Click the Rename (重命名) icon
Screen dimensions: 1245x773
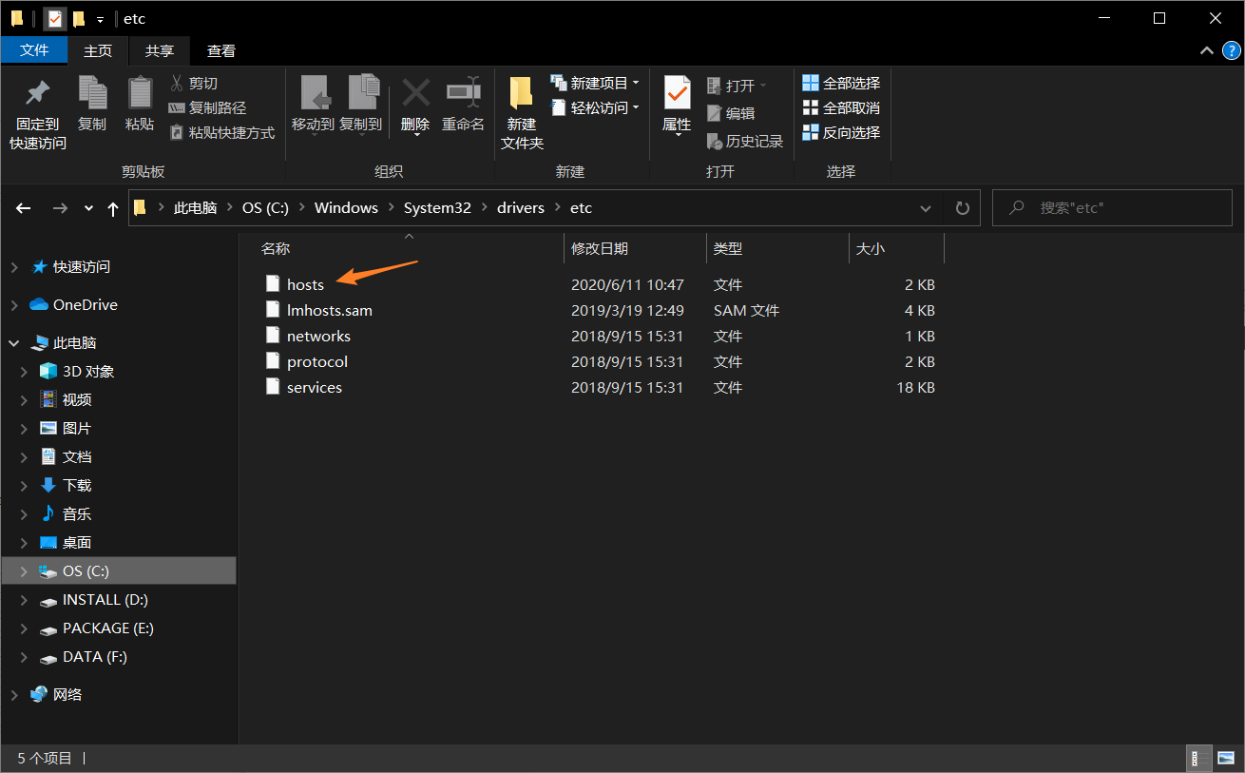pos(464,92)
